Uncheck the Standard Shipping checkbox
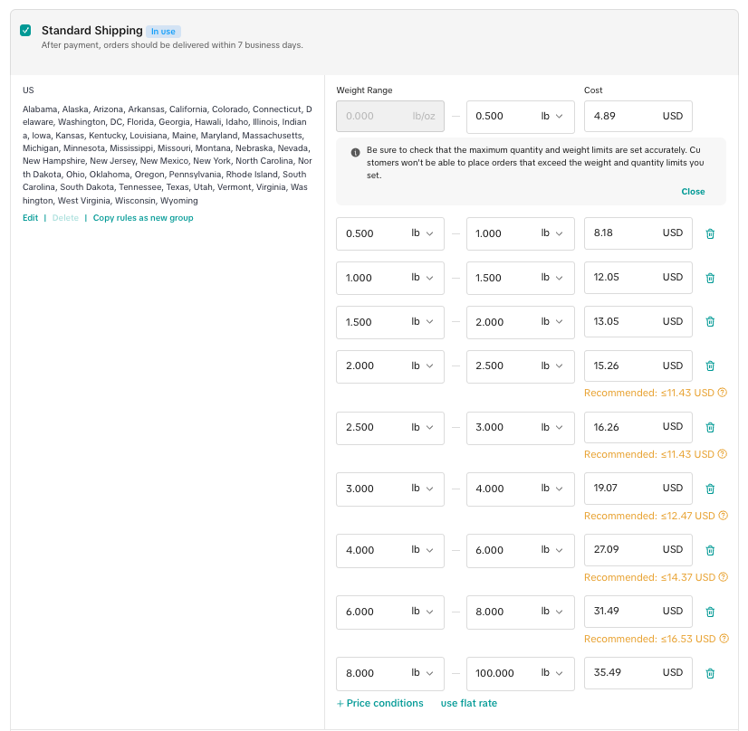 [25, 31]
